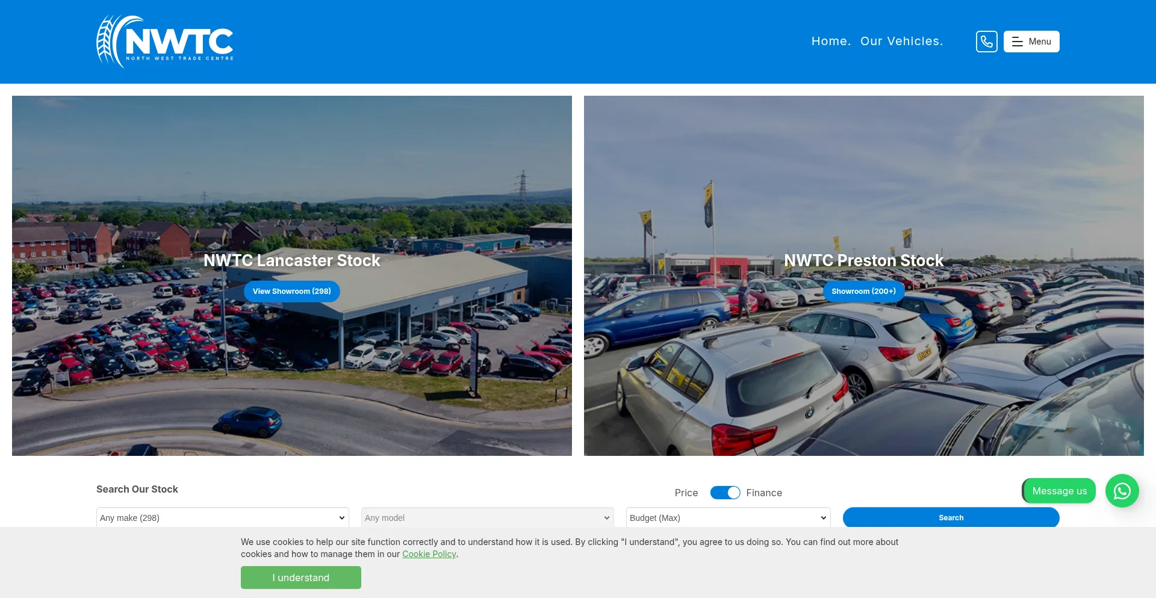1156x598 pixels.
Task: Expand the Any model dropdown
Action: pos(488,518)
